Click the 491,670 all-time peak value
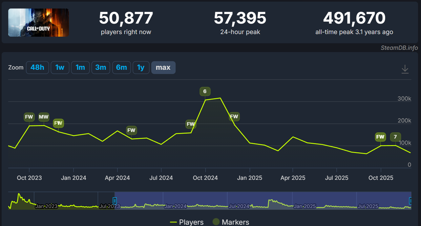This screenshot has width=421, height=226. point(354,18)
